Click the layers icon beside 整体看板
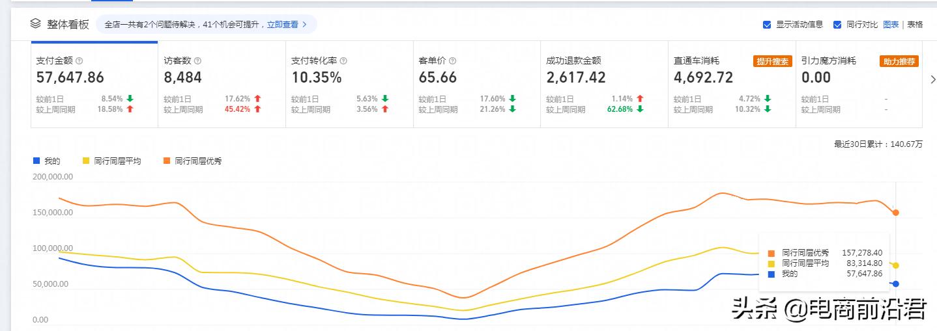Screen dimensions: 937x331 coord(36,23)
